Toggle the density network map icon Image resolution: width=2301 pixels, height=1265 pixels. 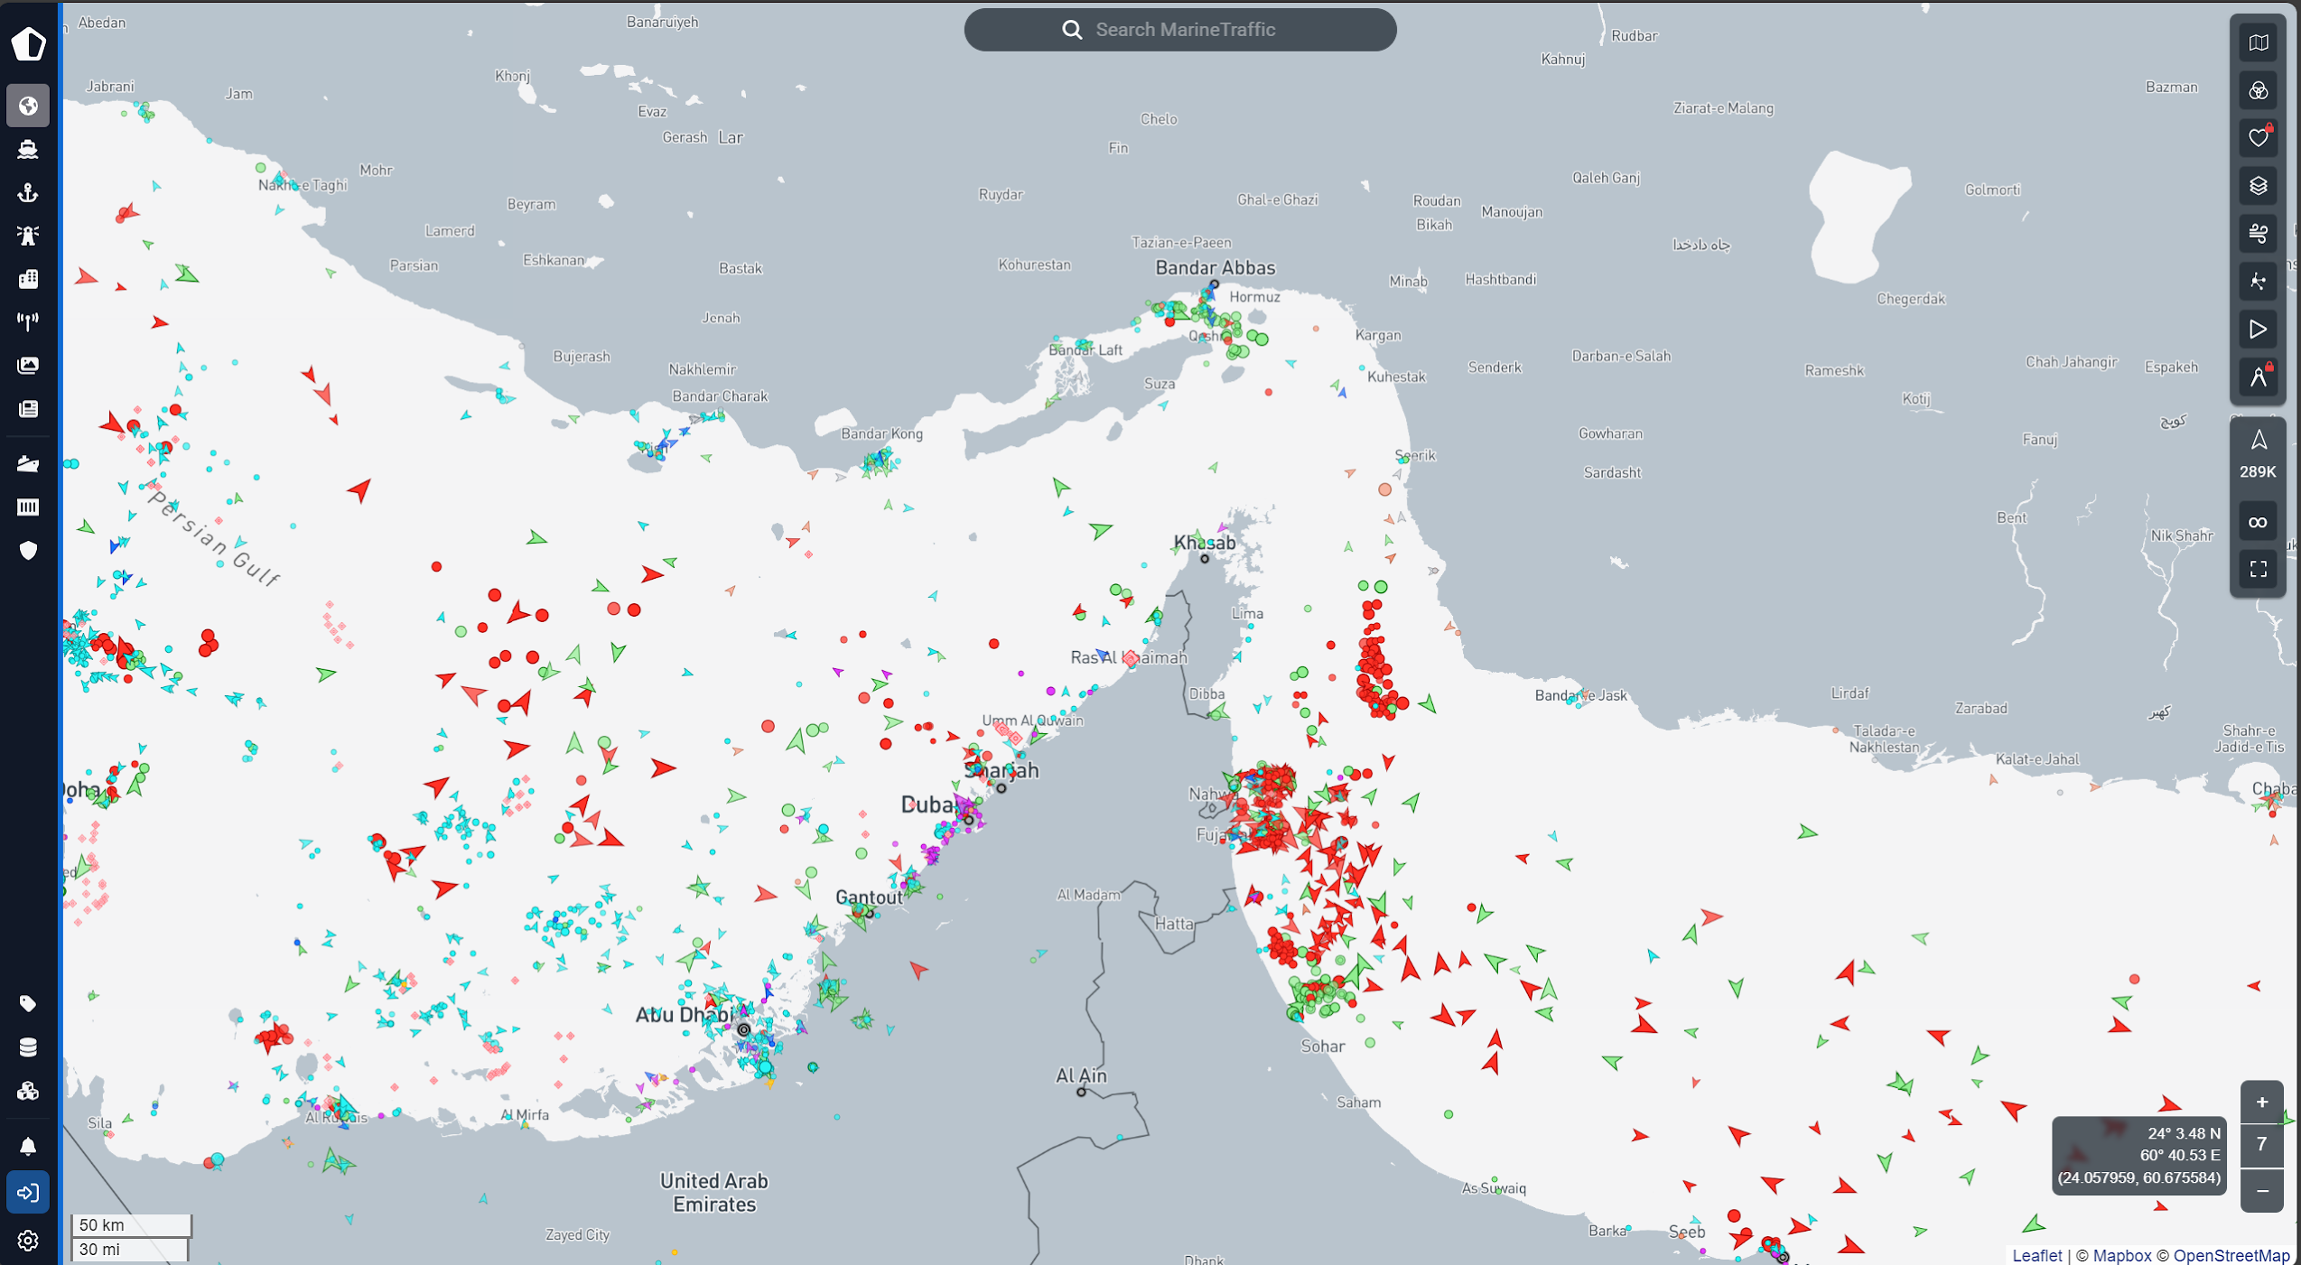click(2258, 282)
